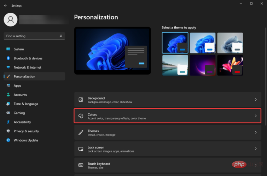Expand Themes row chevron
This screenshot has width=267, height=176.
[x=256, y=132]
